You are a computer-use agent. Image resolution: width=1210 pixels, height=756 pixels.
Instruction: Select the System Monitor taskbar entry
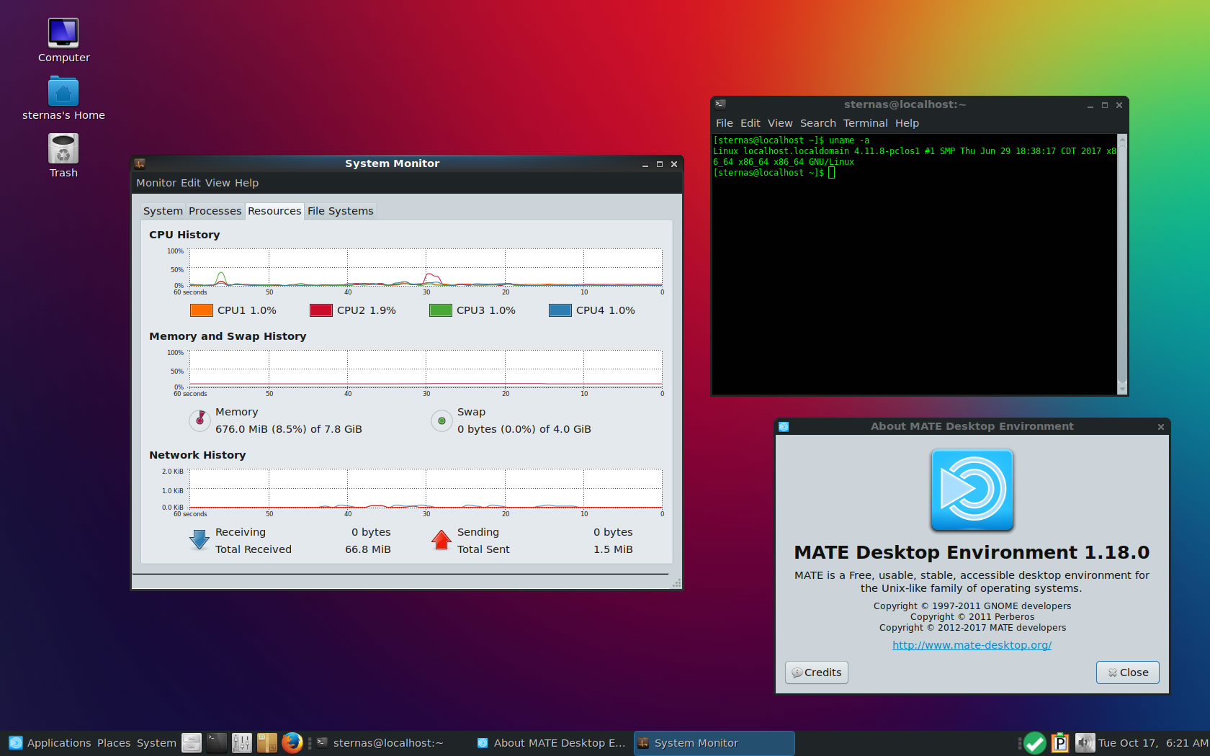[x=714, y=743]
